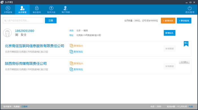The image size is (198, 110).
Task: Click address under 陕西帝标传媒有限责任公司
Action: [x=27, y=69]
